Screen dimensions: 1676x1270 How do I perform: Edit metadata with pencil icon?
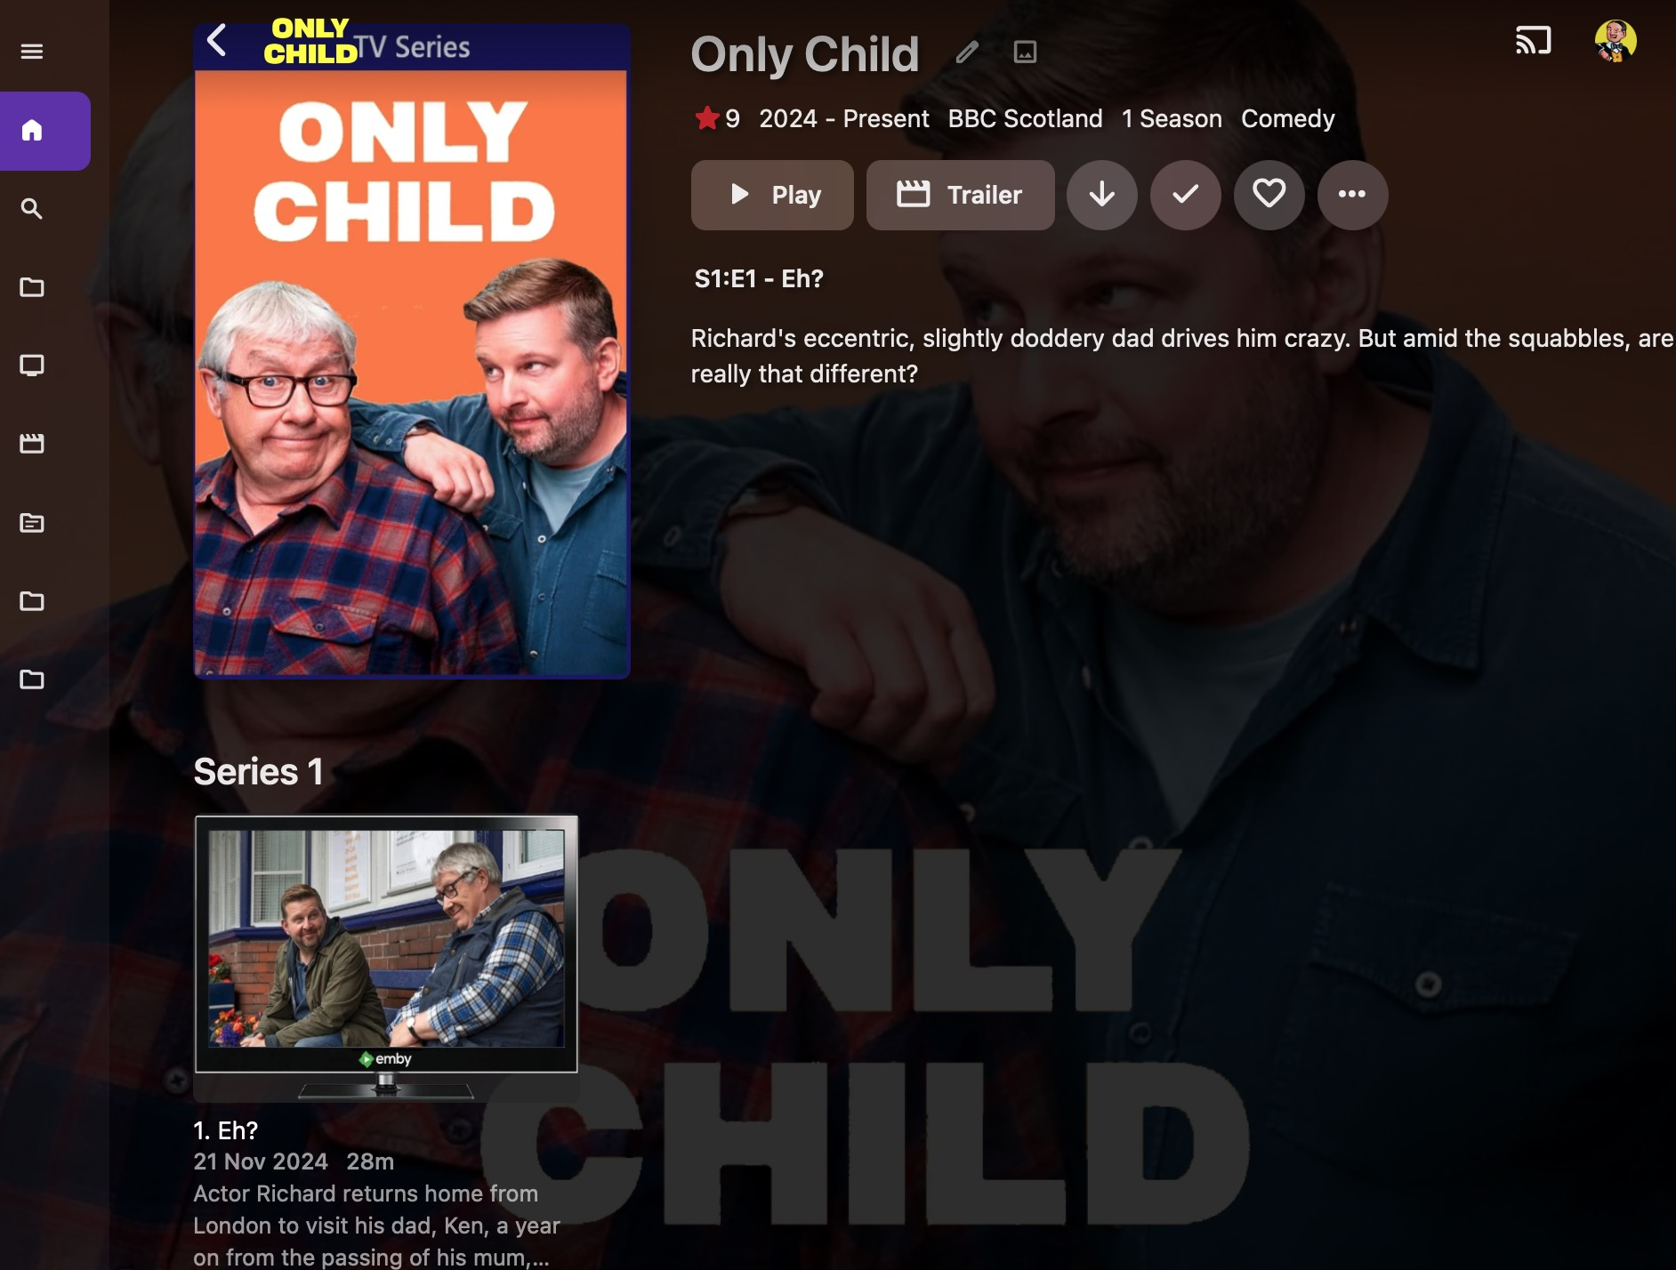coord(968,52)
